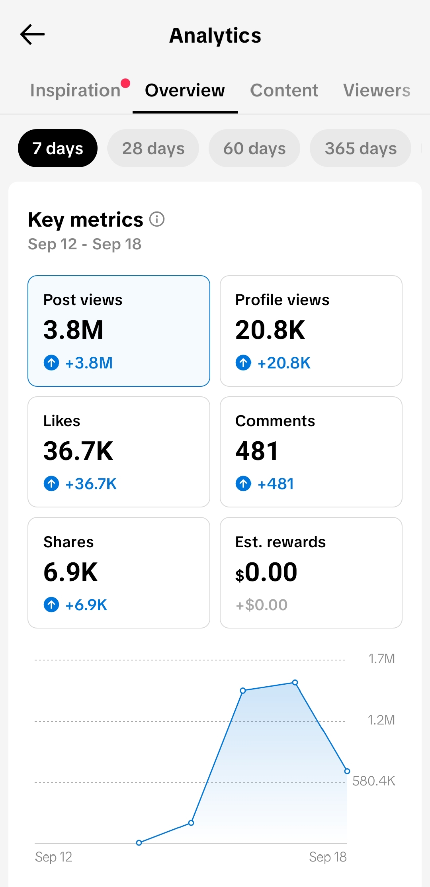This screenshot has width=430, height=887.
Task: Open the Inspiration tab
Action: (75, 90)
